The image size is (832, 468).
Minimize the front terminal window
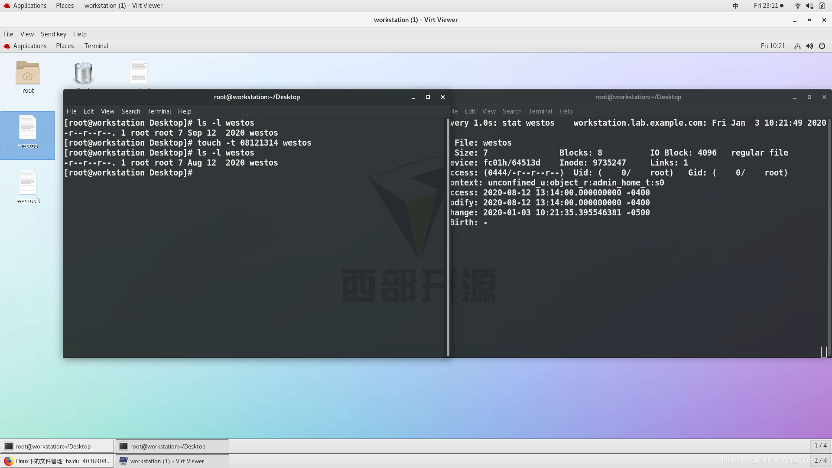413,97
